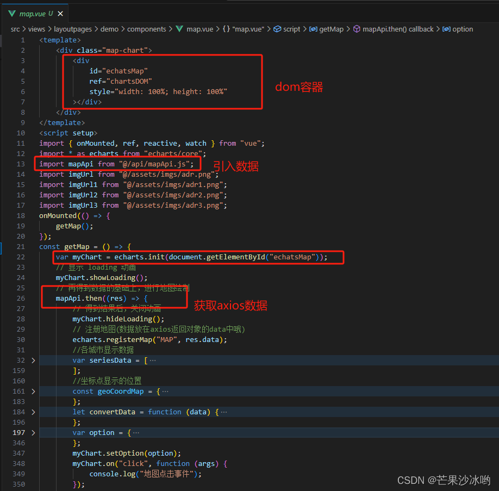The width and height of the screenshot is (499, 491).
Task: Click line number 1 in gutter
Action: pos(23,40)
